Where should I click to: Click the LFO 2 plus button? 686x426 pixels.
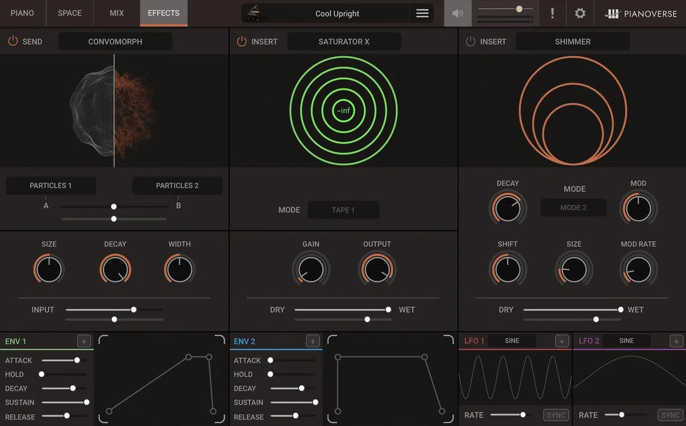tap(676, 341)
